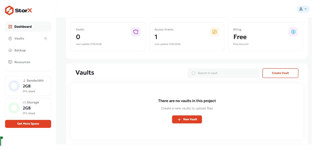The image size is (320, 149).
Task: Click the Bandwidth usage ring
Action: tap(14, 86)
